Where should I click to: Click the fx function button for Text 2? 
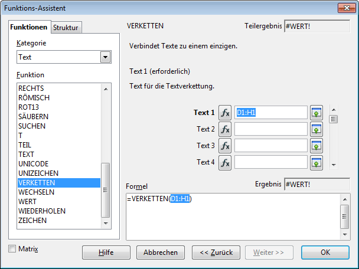[x=225, y=129]
